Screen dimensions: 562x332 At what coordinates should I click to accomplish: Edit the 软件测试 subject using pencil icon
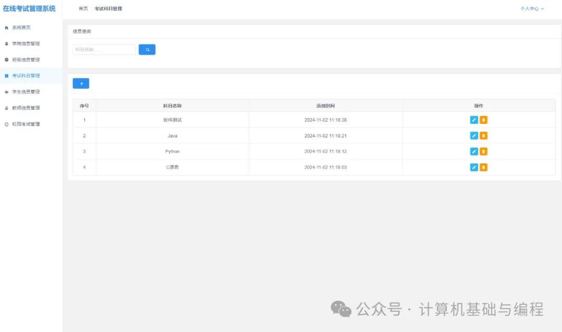(473, 119)
